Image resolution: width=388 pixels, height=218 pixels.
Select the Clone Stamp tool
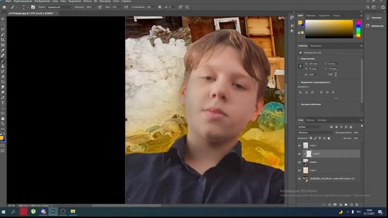point(2,66)
